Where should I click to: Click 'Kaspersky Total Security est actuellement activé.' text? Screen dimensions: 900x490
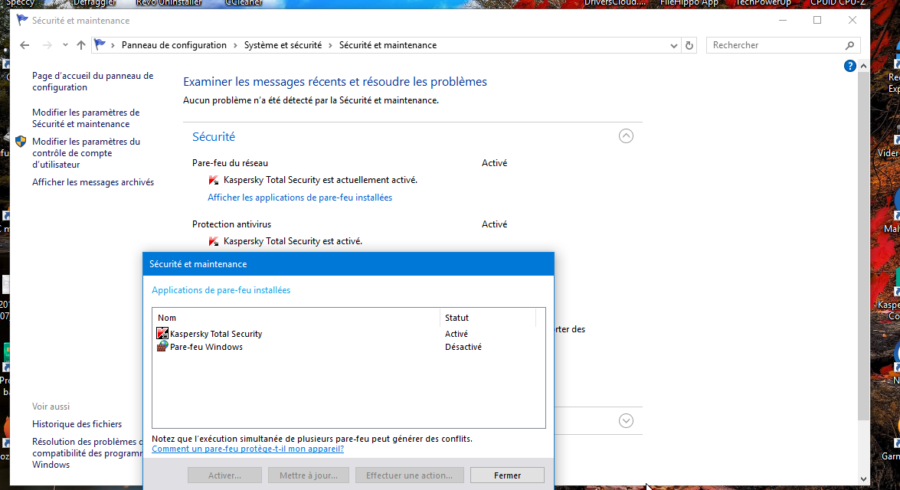tap(320, 180)
